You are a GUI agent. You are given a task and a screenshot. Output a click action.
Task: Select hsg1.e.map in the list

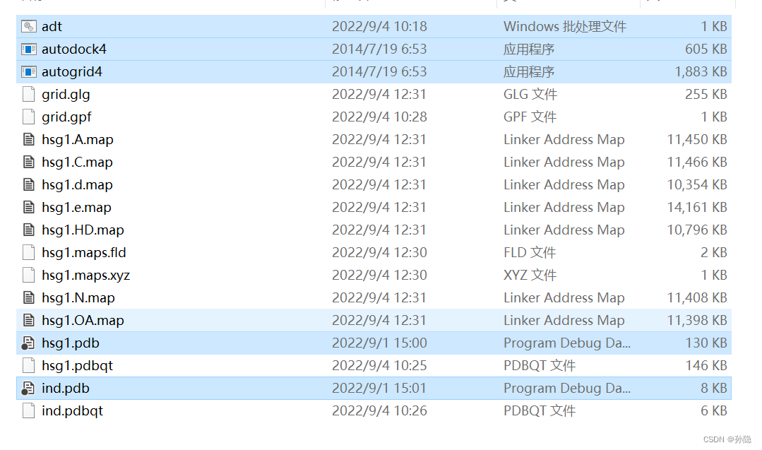(x=74, y=207)
